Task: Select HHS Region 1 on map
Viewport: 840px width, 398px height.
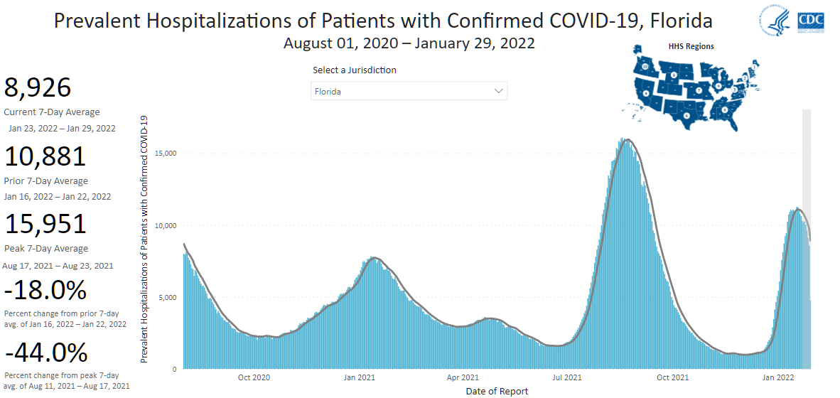Action: tap(753, 68)
